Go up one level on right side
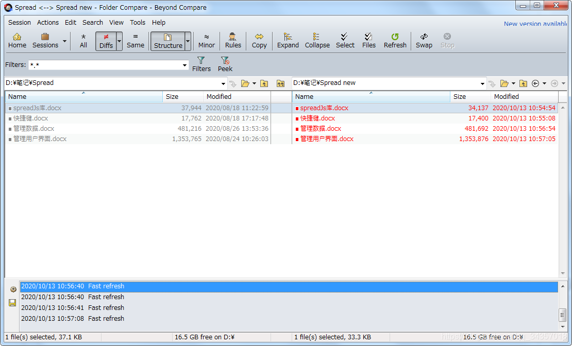The width and height of the screenshot is (572, 346). click(523, 83)
